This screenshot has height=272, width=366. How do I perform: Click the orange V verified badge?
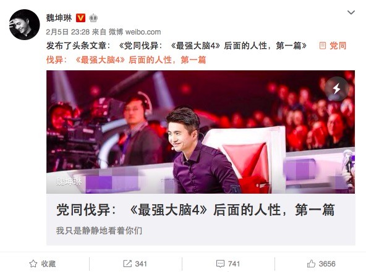pyautogui.click(x=80, y=18)
